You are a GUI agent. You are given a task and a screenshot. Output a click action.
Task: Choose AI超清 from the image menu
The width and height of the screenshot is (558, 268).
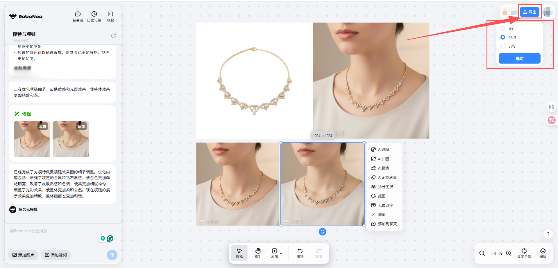point(383,168)
